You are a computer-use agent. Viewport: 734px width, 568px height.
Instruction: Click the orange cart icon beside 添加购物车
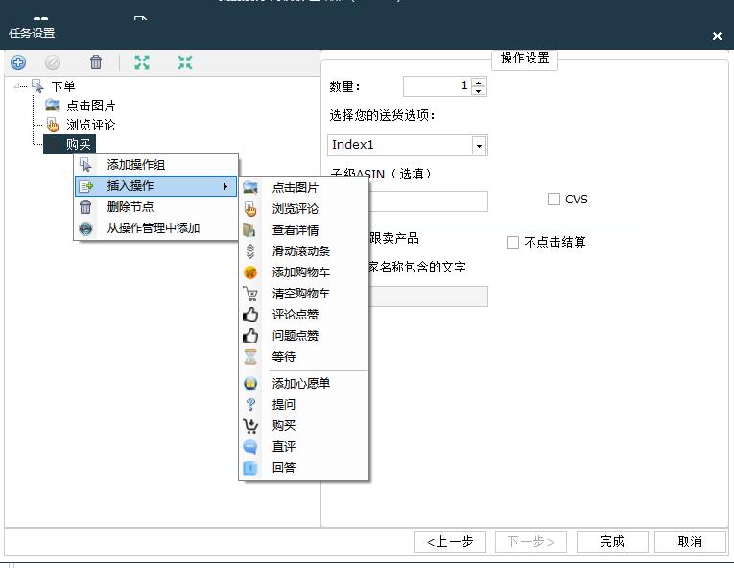[x=250, y=272]
